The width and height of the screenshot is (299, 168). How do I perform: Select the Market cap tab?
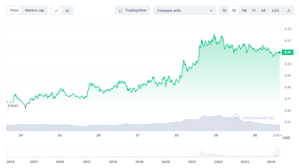[35, 10]
